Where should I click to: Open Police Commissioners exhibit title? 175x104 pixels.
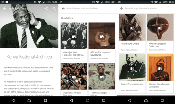(132, 84)
